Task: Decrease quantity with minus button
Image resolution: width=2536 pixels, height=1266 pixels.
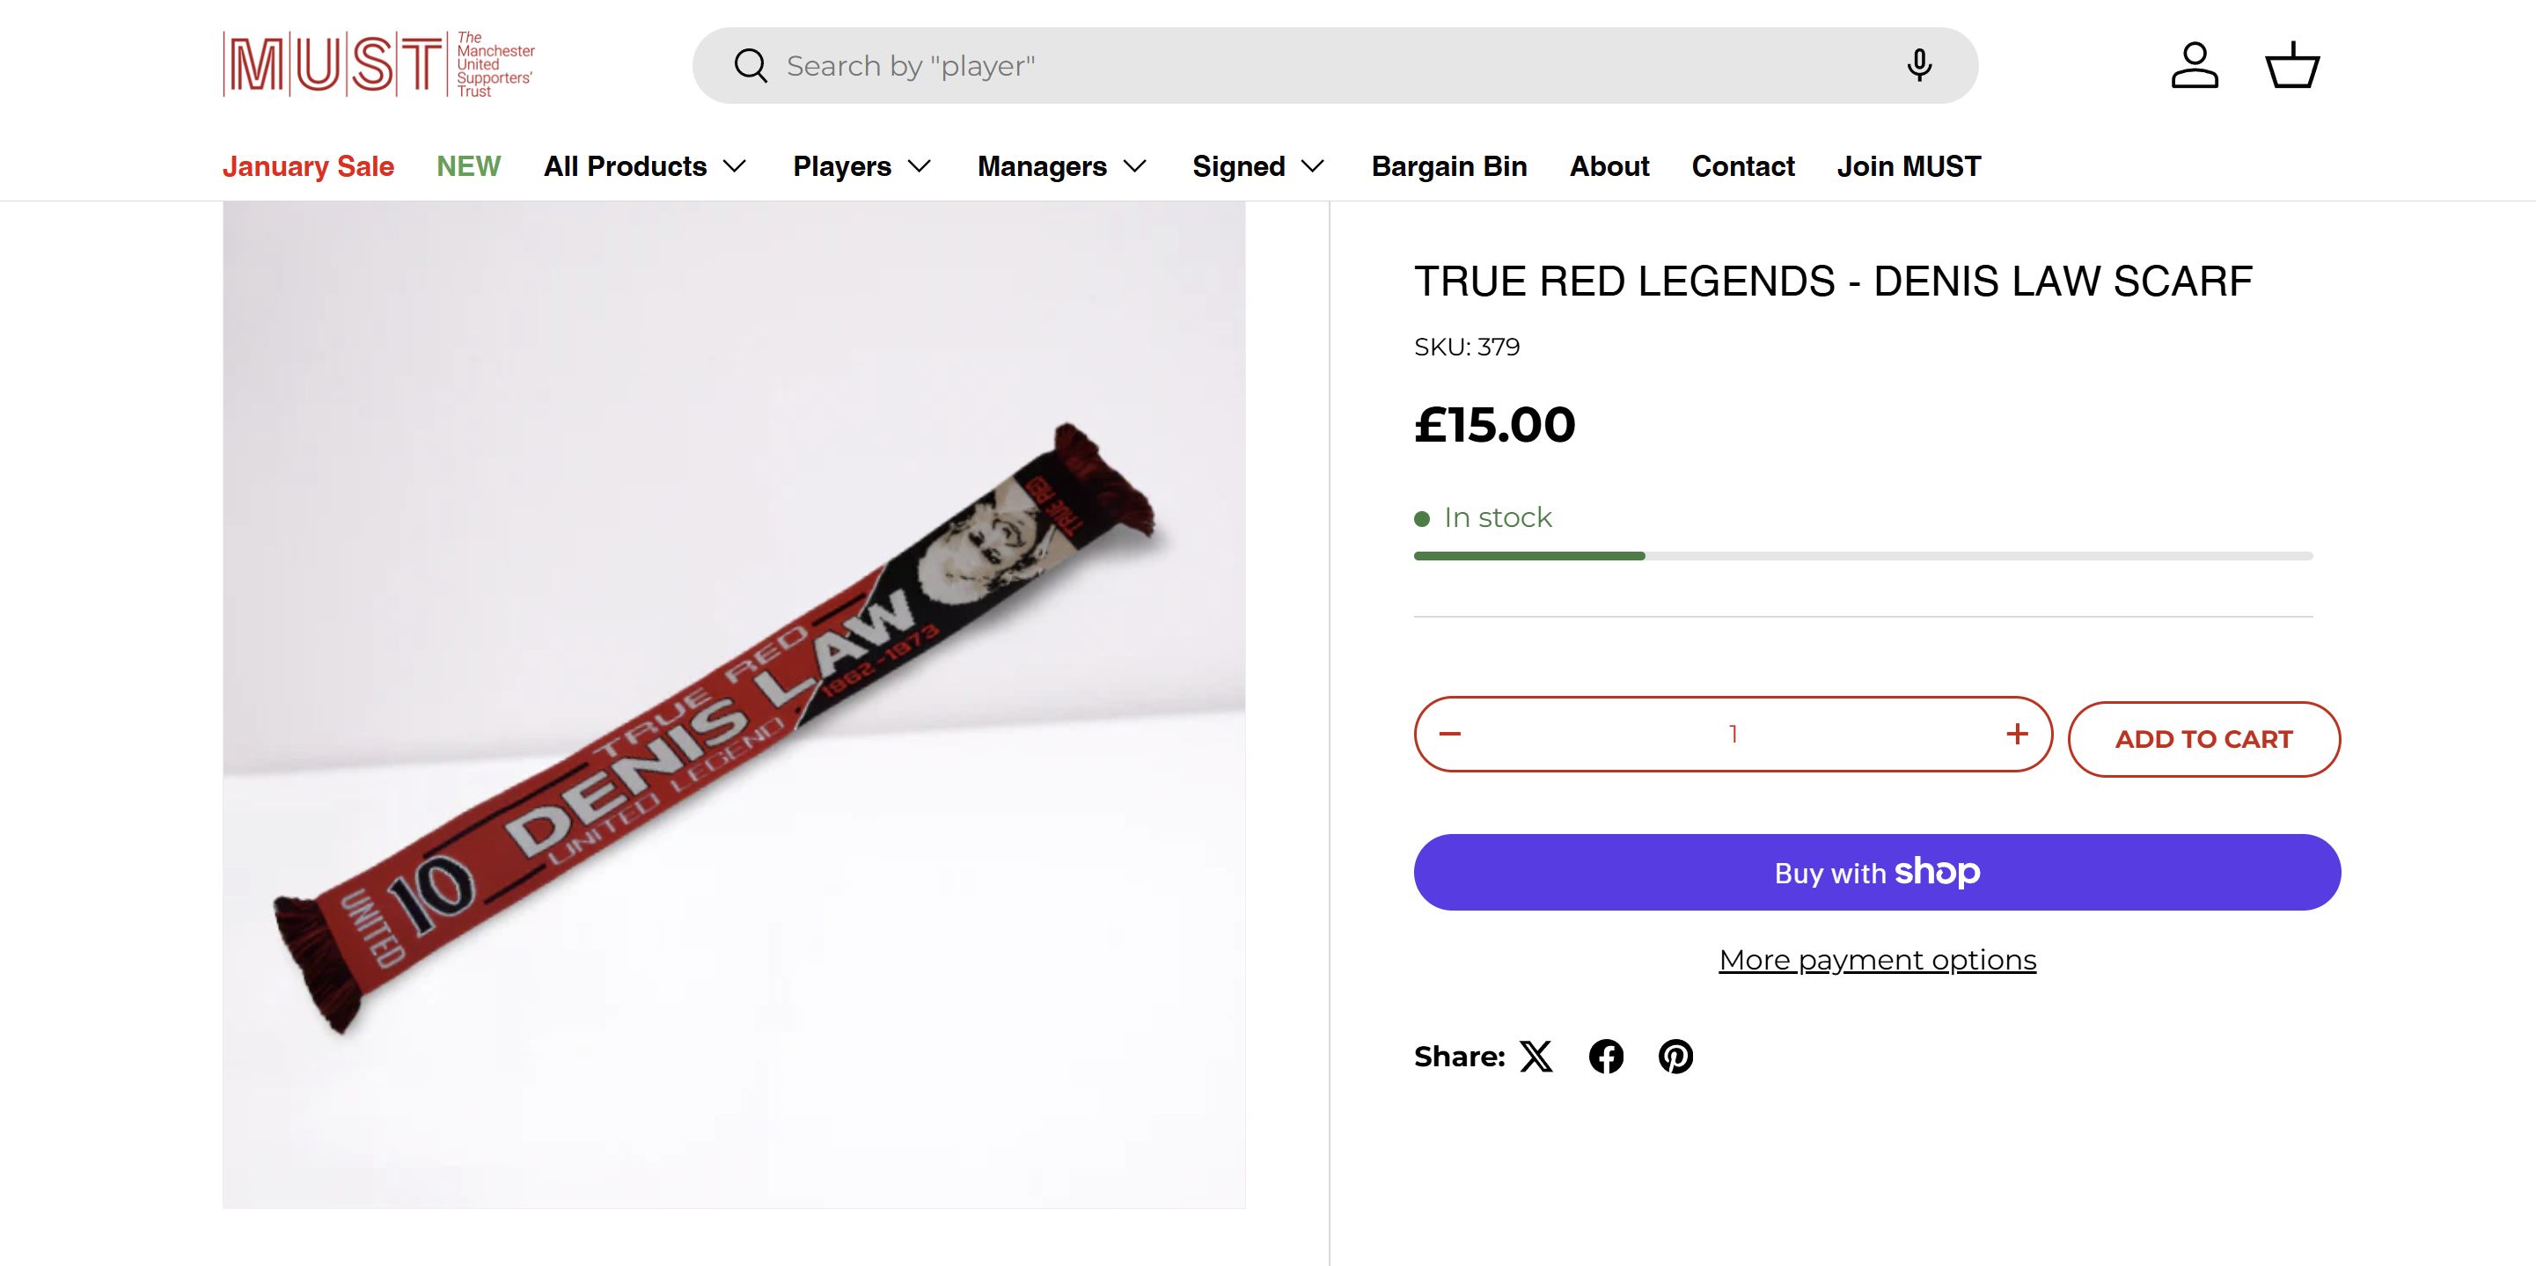Action: click(1450, 735)
